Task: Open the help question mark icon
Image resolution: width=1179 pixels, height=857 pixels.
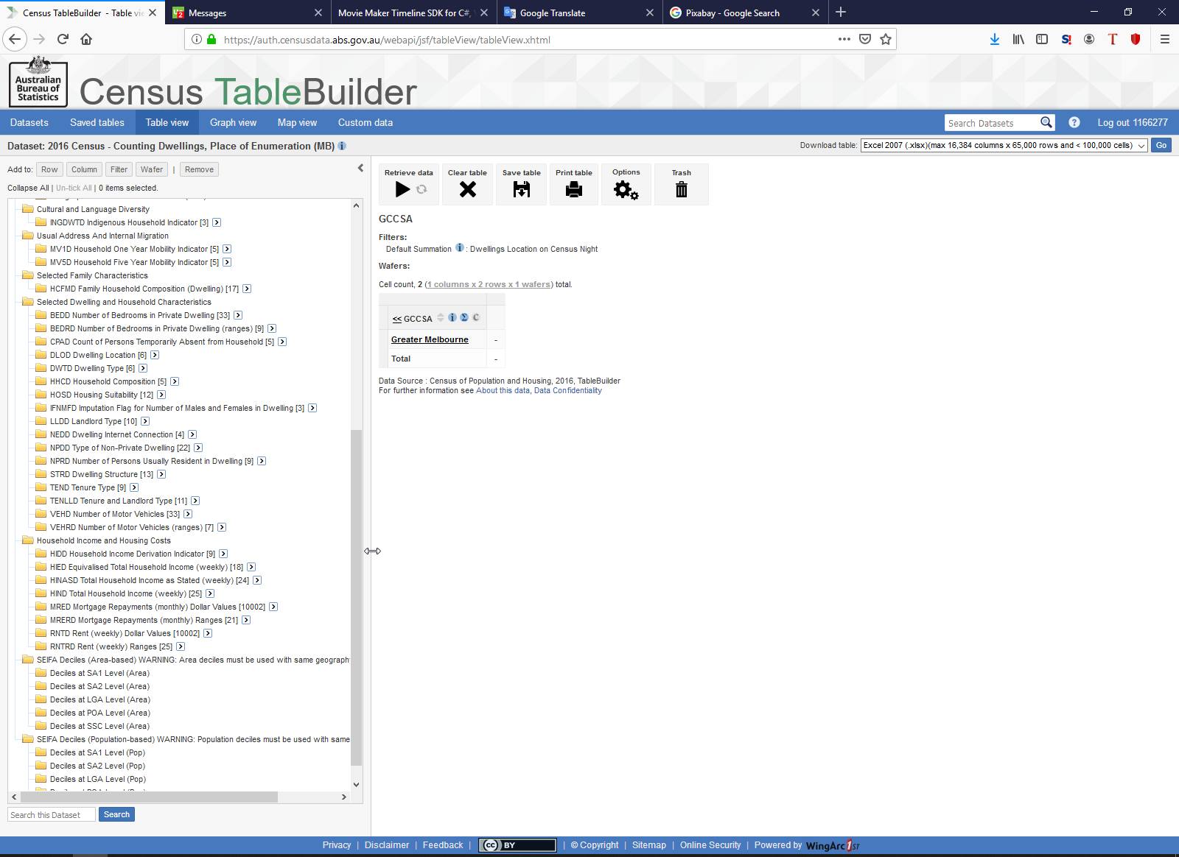Action: [x=1074, y=122]
